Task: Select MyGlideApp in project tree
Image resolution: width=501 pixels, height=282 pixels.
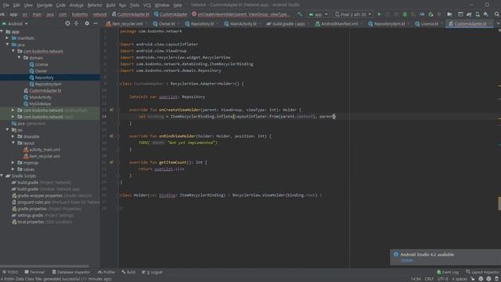Action: [40, 104]
